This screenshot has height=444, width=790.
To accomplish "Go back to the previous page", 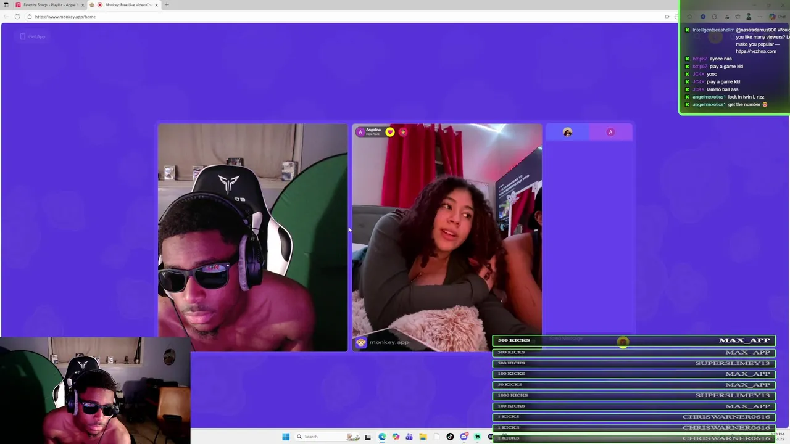I will click(6, 17).
